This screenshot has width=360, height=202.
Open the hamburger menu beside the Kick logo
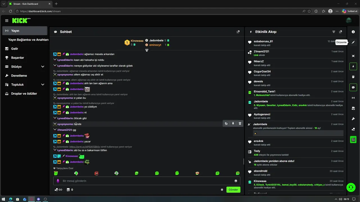7,20
